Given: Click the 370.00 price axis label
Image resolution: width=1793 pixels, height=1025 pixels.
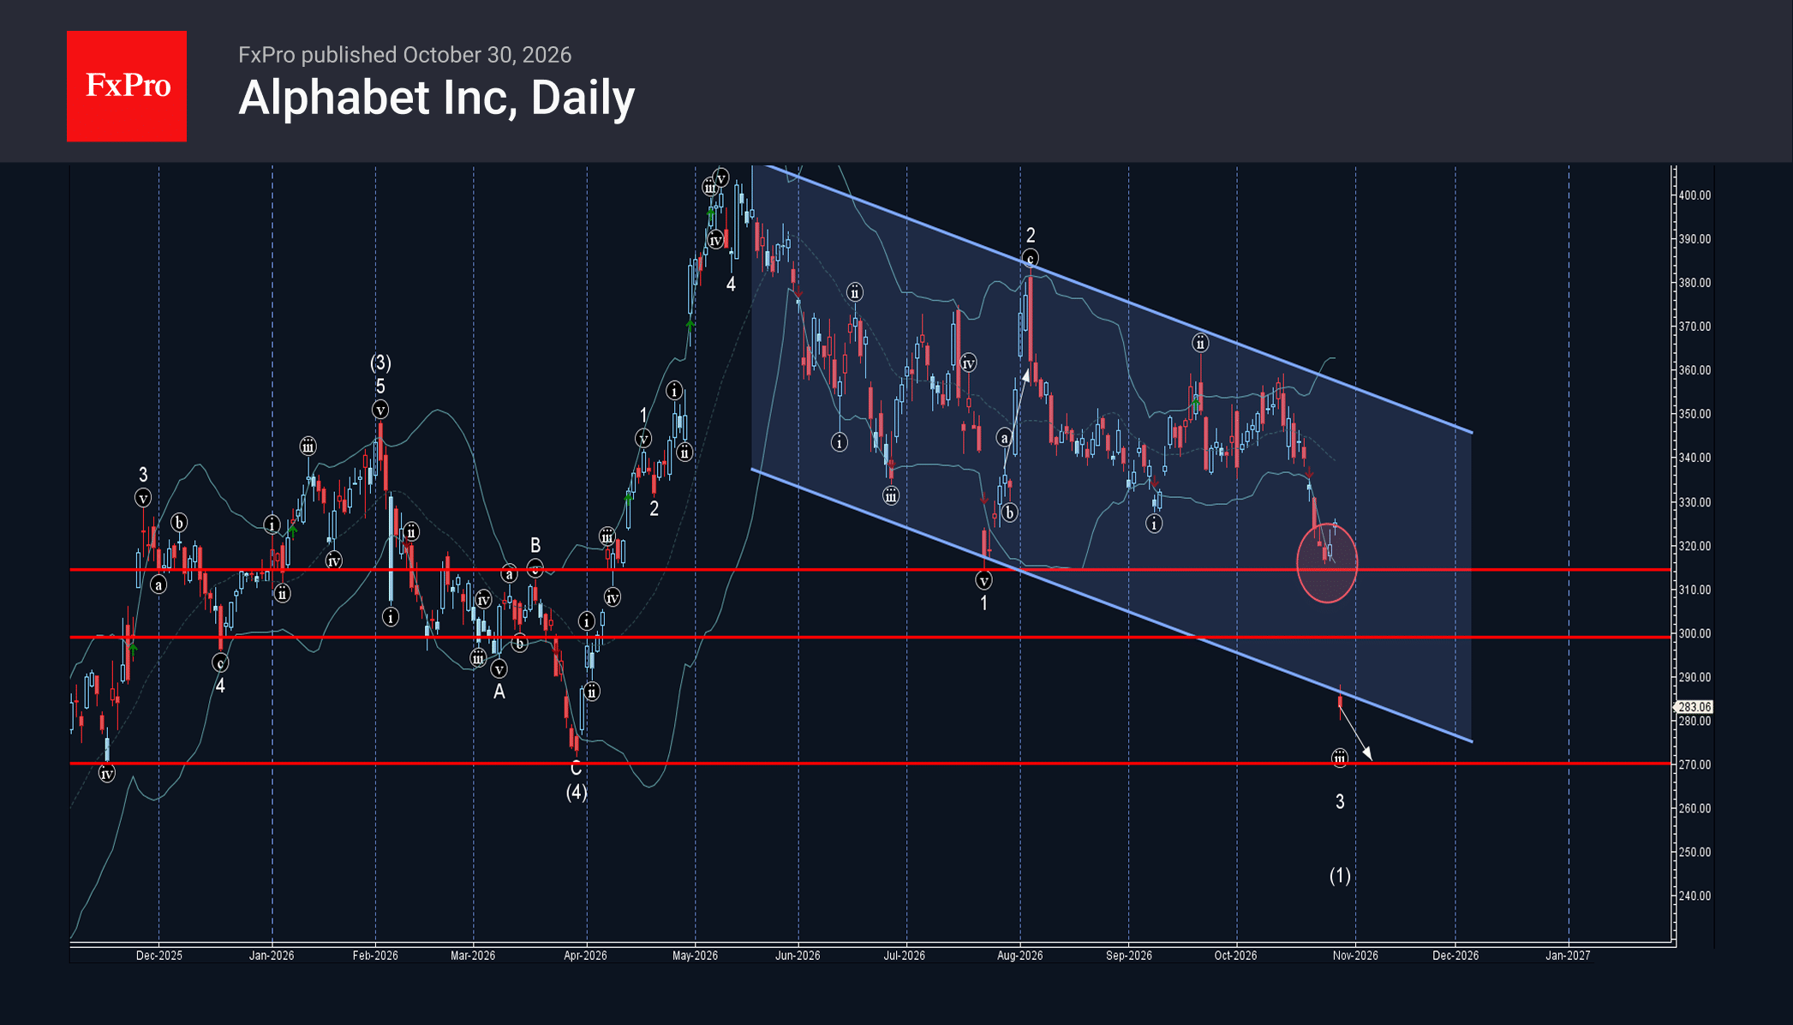Looking at the screenshot, I should 1694,327.
